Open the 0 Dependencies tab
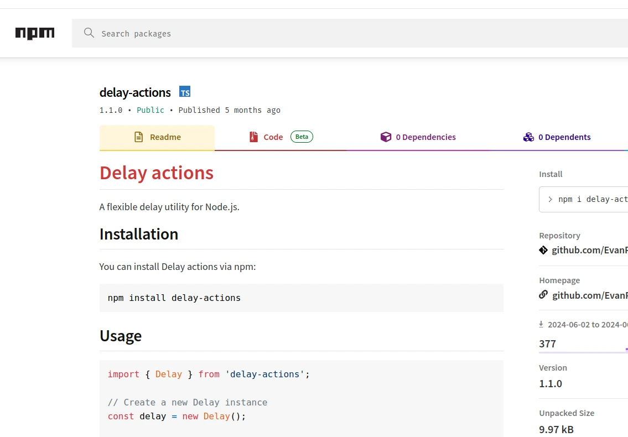Screen dimensions: 628x437 [418, 137]
